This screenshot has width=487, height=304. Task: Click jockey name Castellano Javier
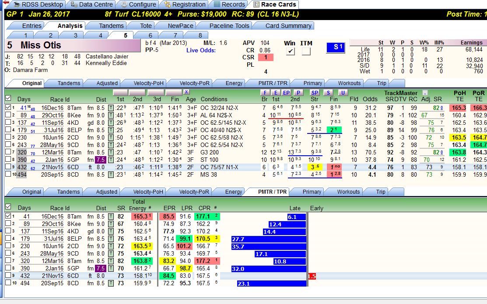(107, 56)
